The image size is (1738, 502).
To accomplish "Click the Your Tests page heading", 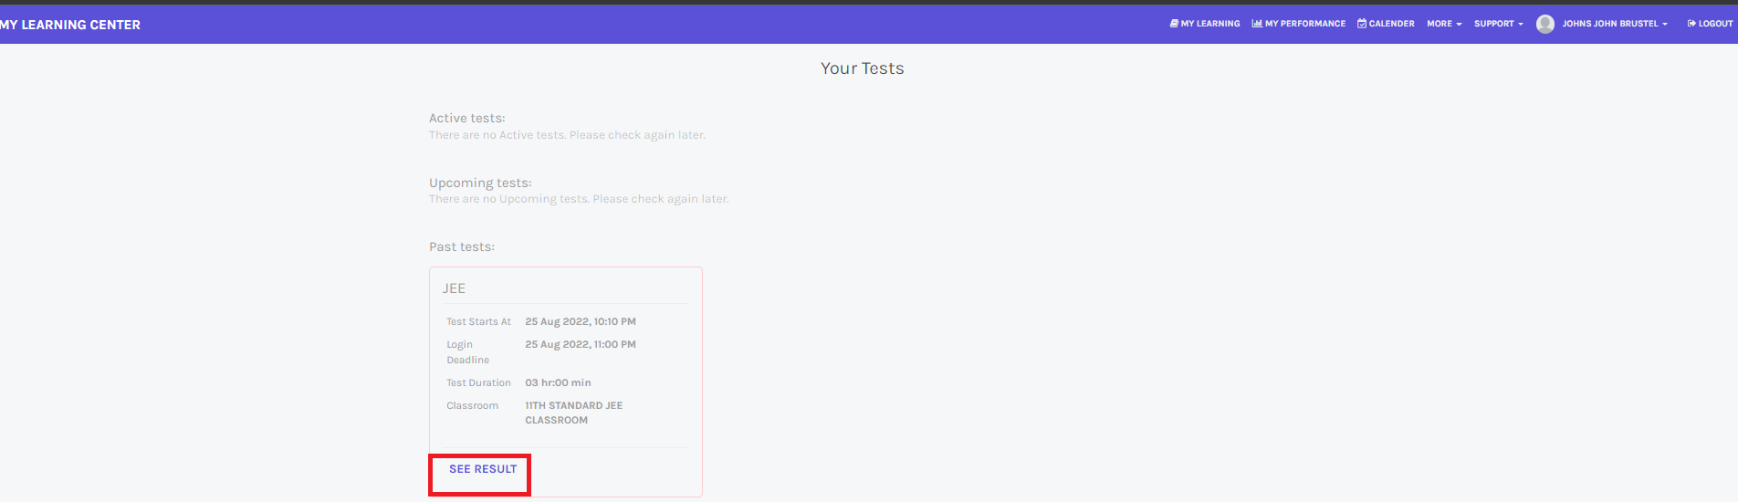I will [x=862, y=68].
